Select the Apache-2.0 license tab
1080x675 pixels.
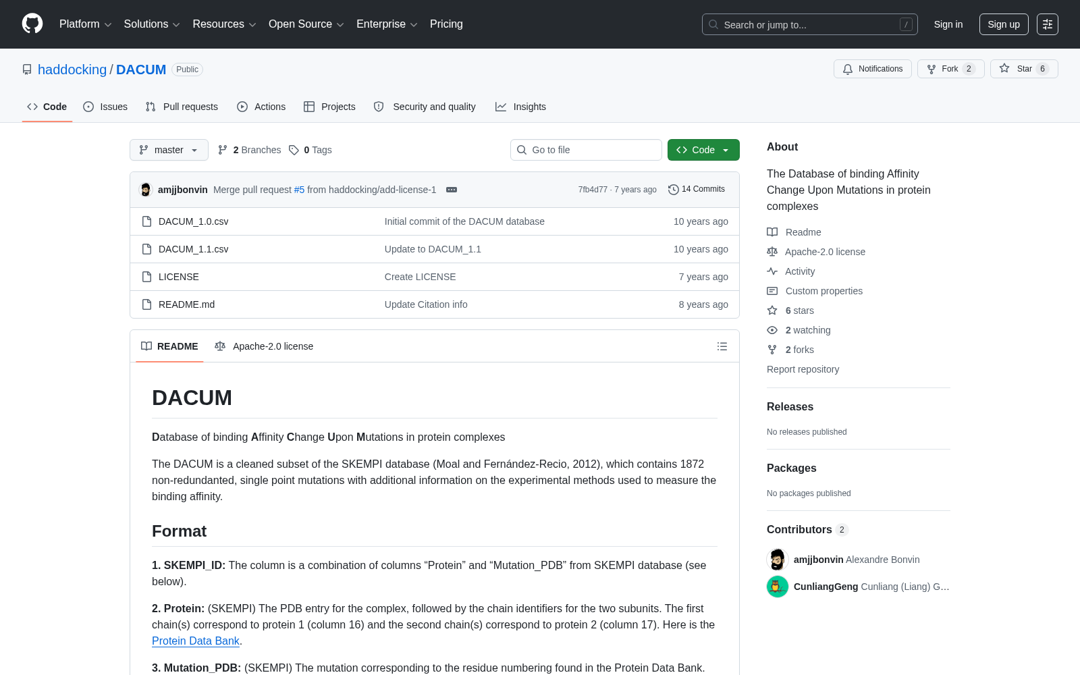pos(264,346)
